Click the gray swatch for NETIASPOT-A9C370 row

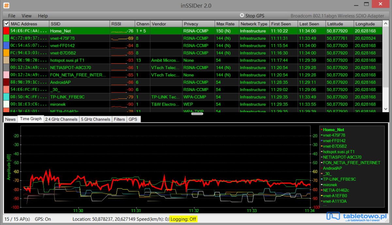pyautogui.click(x=6, y=67)
